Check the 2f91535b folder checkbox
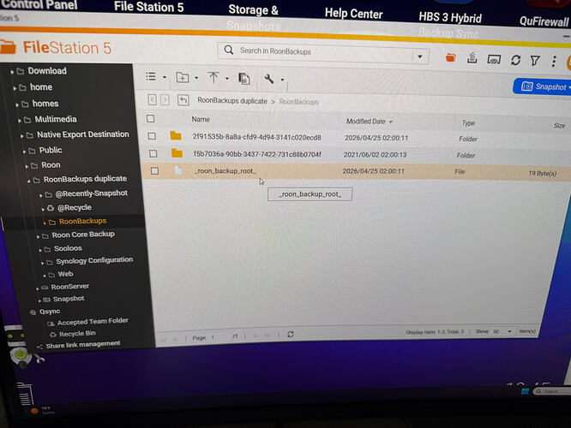 coord(152,136)
